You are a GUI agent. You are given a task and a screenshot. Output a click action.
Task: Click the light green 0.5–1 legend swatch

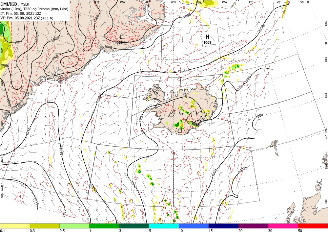click(74, 226)
